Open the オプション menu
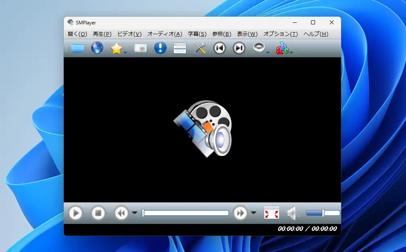406x252 pixels. point(281,34)
